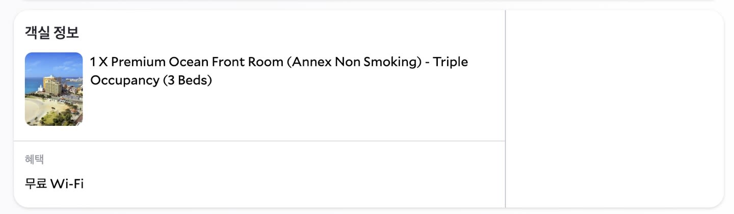
Task: Click the (3 Beds) text
Action: pyautogui.click(x=187, y=80)
